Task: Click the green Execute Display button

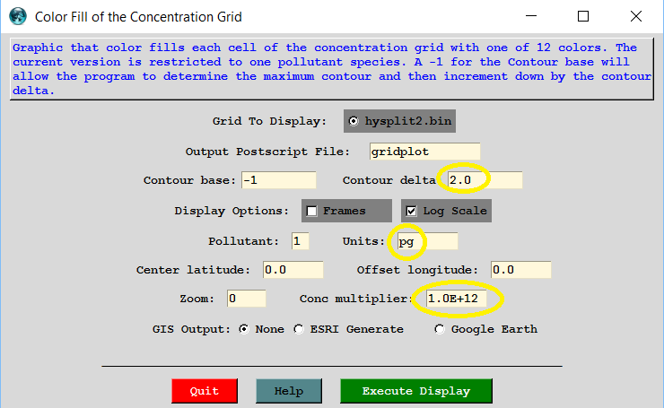Action: (x=416, y=392)
